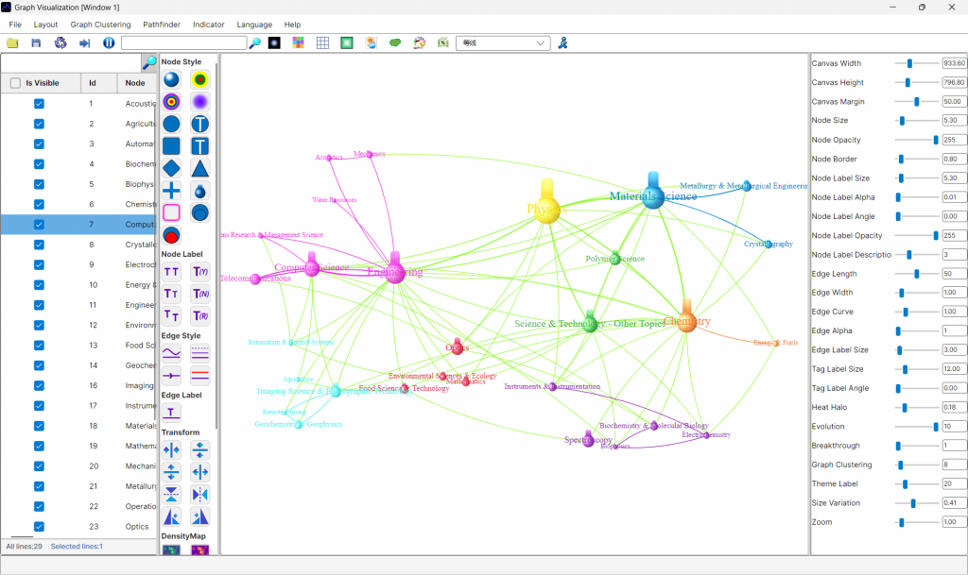Click the Node column header
This screenshot has height=575, width=968.
pyautogui.click(x=135, y=83)
